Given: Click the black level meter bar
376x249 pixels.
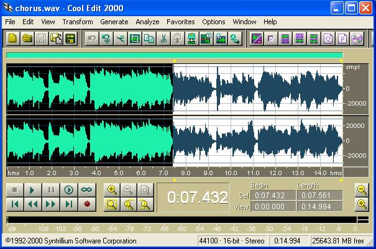Looking at the screenshot, I should click(x=181, y=220).
